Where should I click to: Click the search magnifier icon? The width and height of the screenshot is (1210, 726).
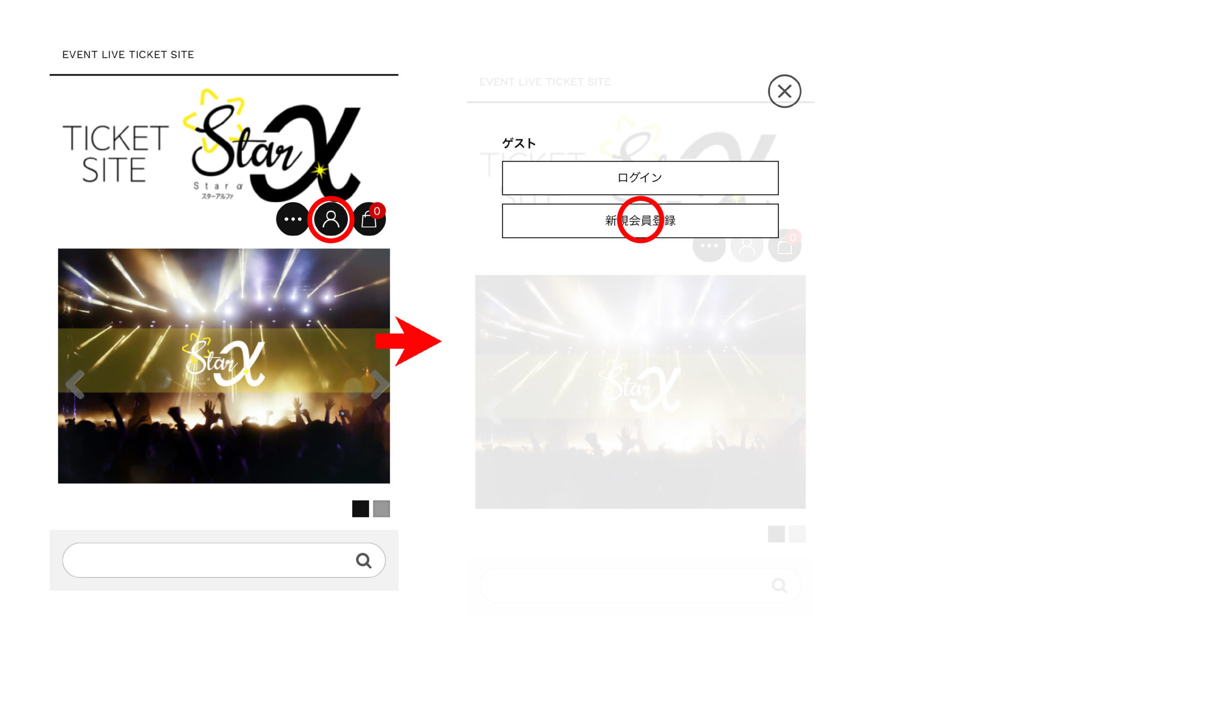(363, 560)
